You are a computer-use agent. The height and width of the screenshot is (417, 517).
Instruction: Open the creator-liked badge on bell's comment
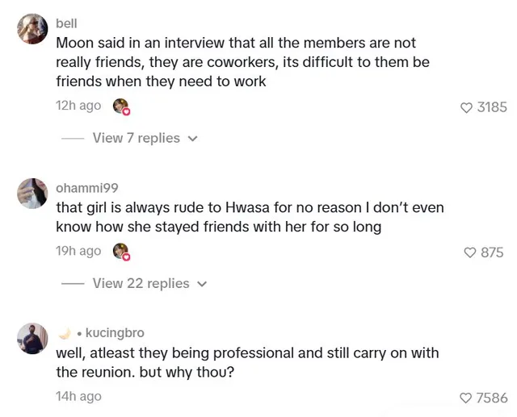[121, 106]
